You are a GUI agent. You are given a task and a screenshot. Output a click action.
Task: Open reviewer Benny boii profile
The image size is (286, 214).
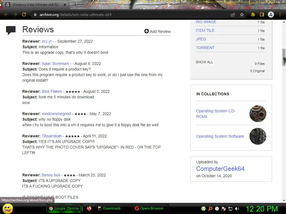[51, 175]
